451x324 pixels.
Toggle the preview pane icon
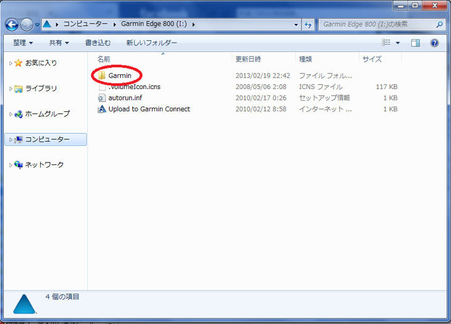415,43
